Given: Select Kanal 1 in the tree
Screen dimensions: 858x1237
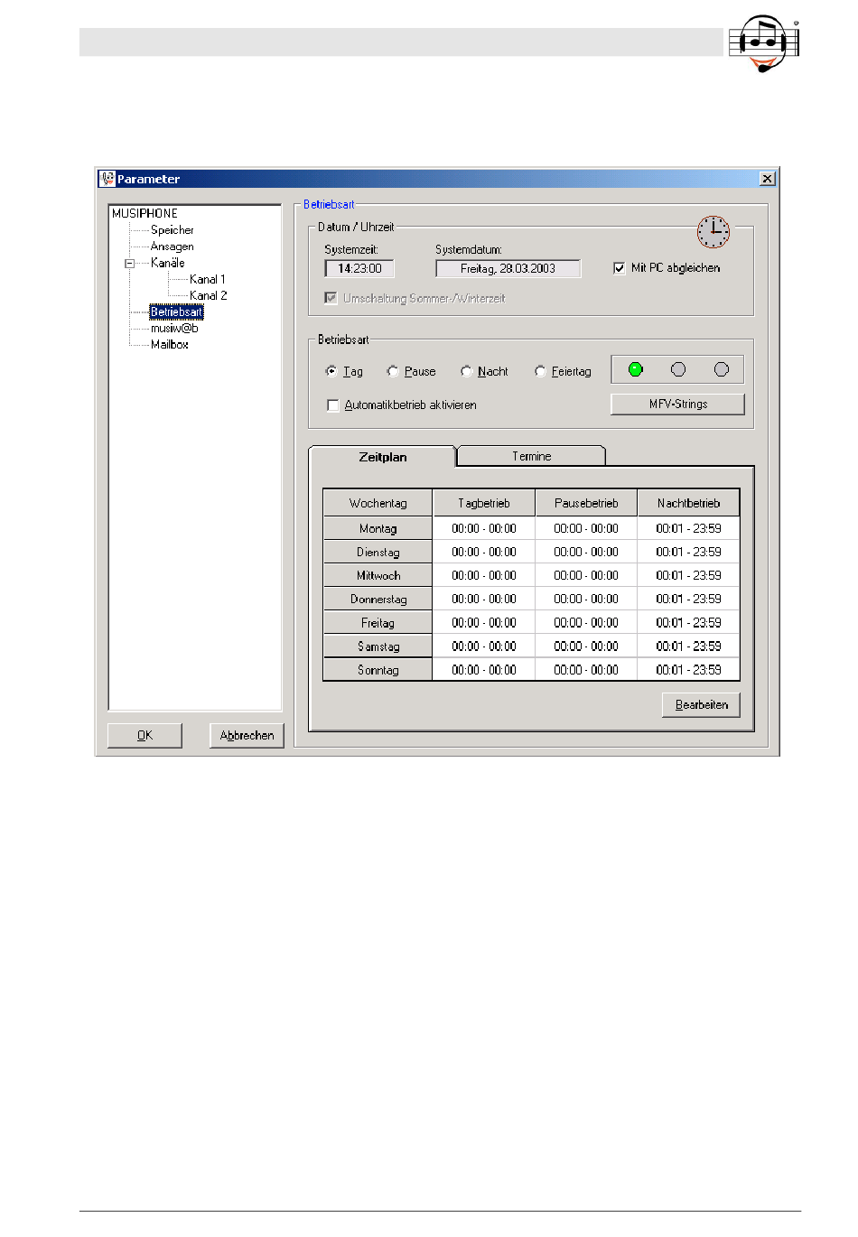Looking at the screenshot, I should [208, 279].
